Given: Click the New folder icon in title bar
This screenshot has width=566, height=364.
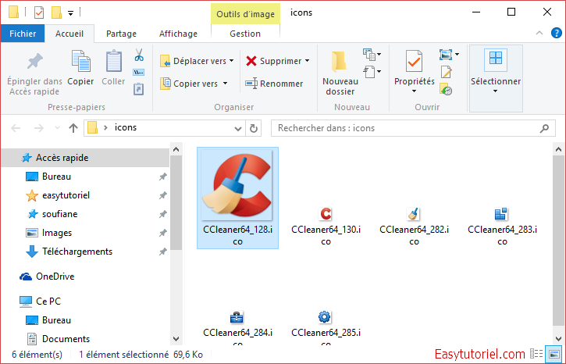Looking at the screenshot, I should click(56, 12).
